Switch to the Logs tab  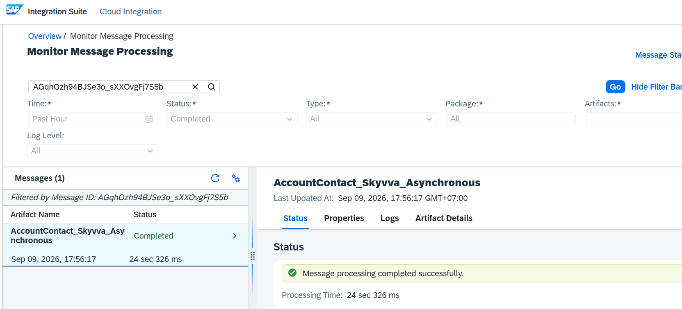coord(390,218)
